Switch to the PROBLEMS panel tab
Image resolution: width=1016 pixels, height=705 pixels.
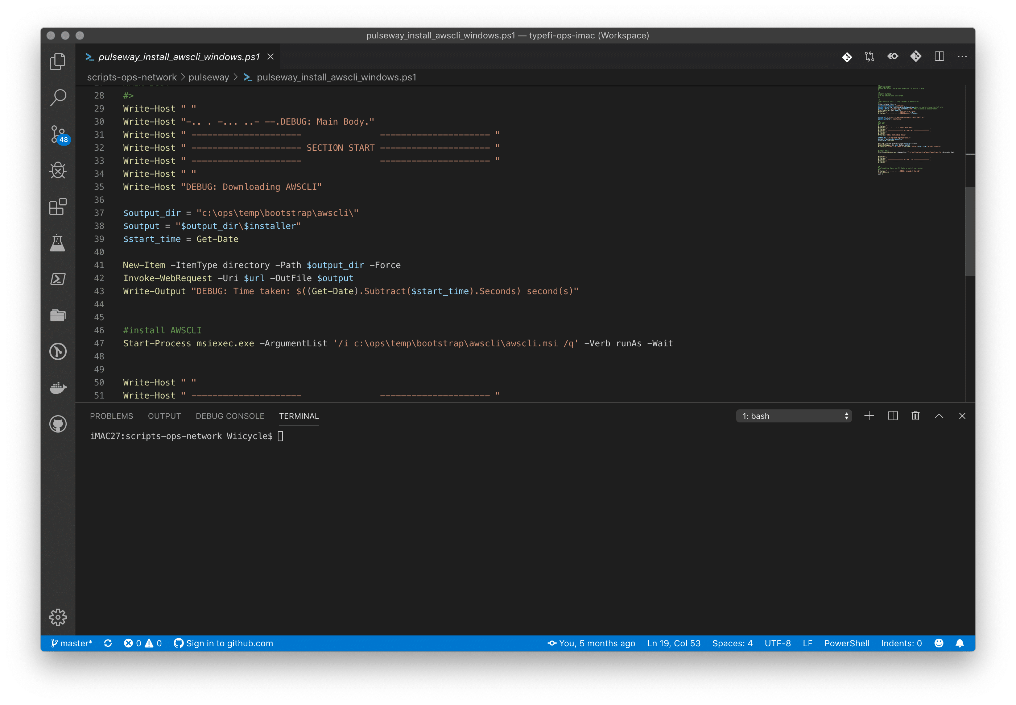pos(111,416)
